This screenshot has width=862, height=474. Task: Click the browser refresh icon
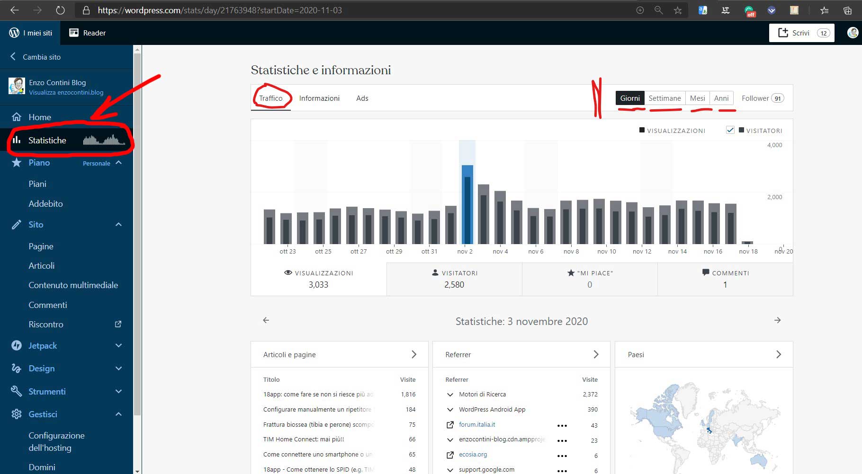[x=60, y=10]
